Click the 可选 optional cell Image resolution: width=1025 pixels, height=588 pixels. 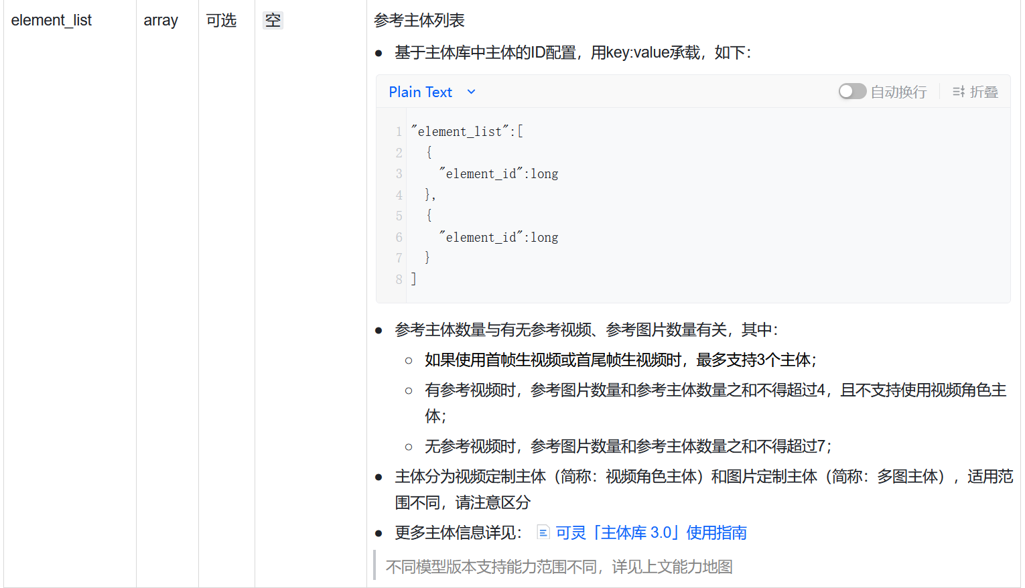click(221, 21)
